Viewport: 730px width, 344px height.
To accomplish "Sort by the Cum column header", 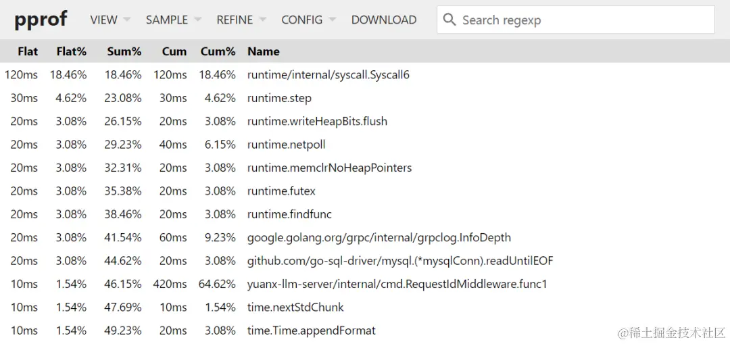I will (x=174, y=51).
